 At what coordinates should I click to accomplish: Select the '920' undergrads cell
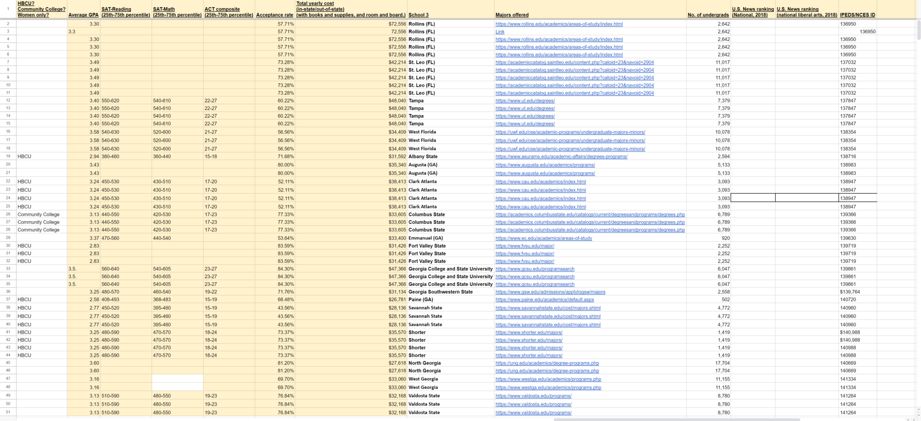coord(708,238)
